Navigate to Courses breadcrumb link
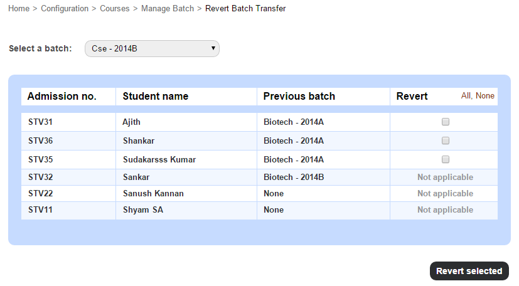 click(x=114, y=9)
